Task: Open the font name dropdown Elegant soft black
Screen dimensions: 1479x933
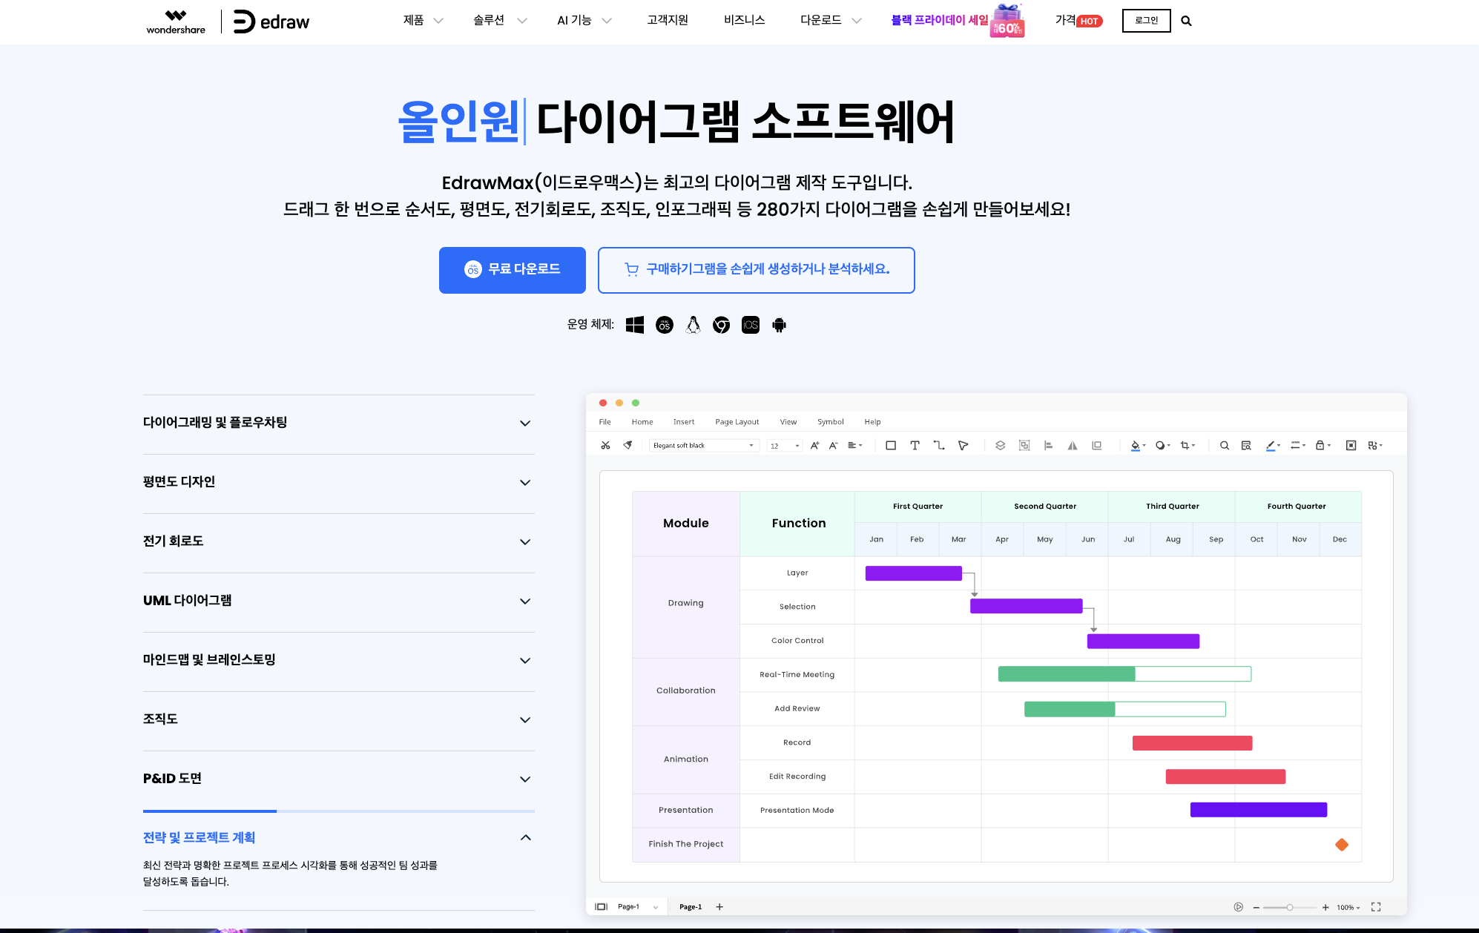Action: [704, 446]
